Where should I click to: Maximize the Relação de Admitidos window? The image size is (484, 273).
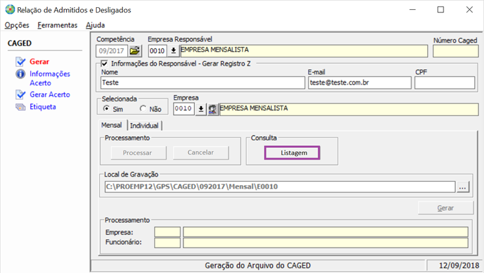pyautogui.click(x=440, y=10)
